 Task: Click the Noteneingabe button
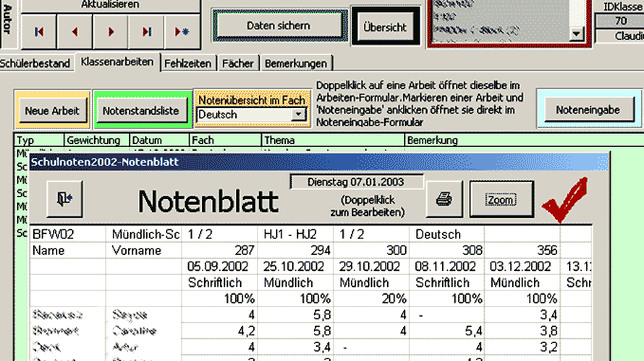[x=588, y=110]
